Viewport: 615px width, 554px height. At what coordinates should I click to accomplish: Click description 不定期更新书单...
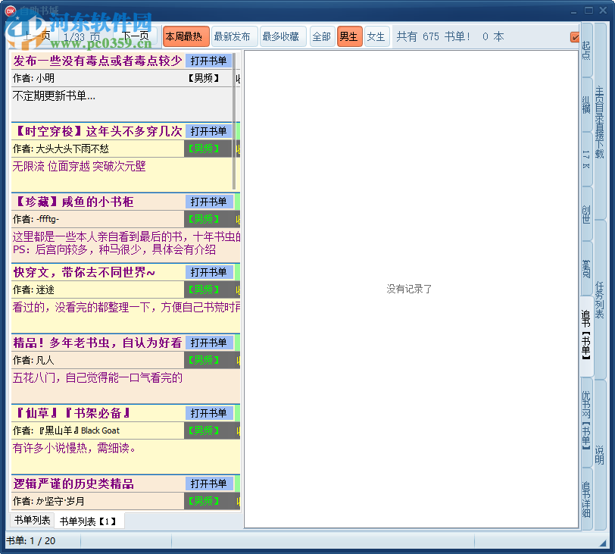click(x=54, y=95)
